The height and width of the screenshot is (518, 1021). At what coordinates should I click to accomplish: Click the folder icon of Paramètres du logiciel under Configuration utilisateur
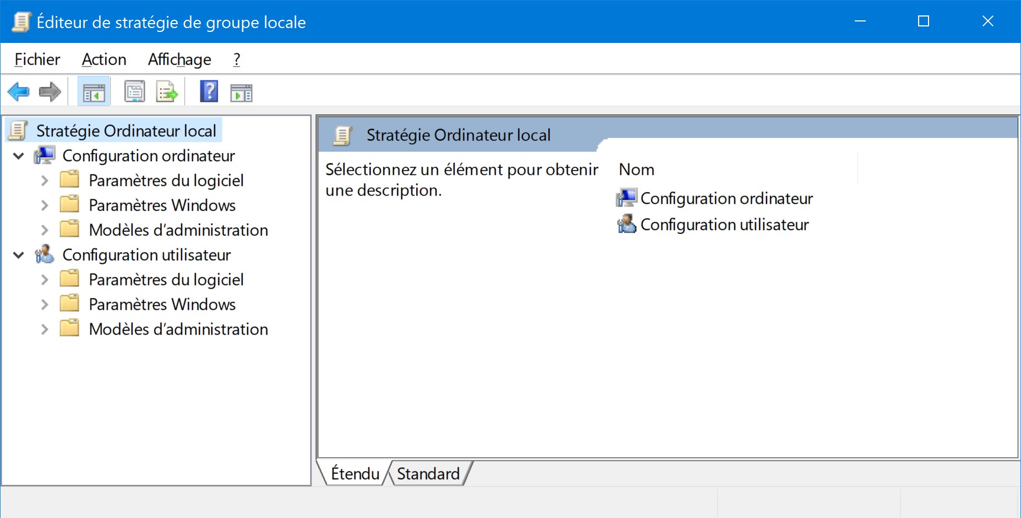tap(69, 279)
